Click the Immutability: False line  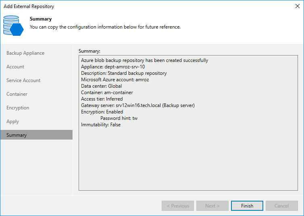coord(101,125)
